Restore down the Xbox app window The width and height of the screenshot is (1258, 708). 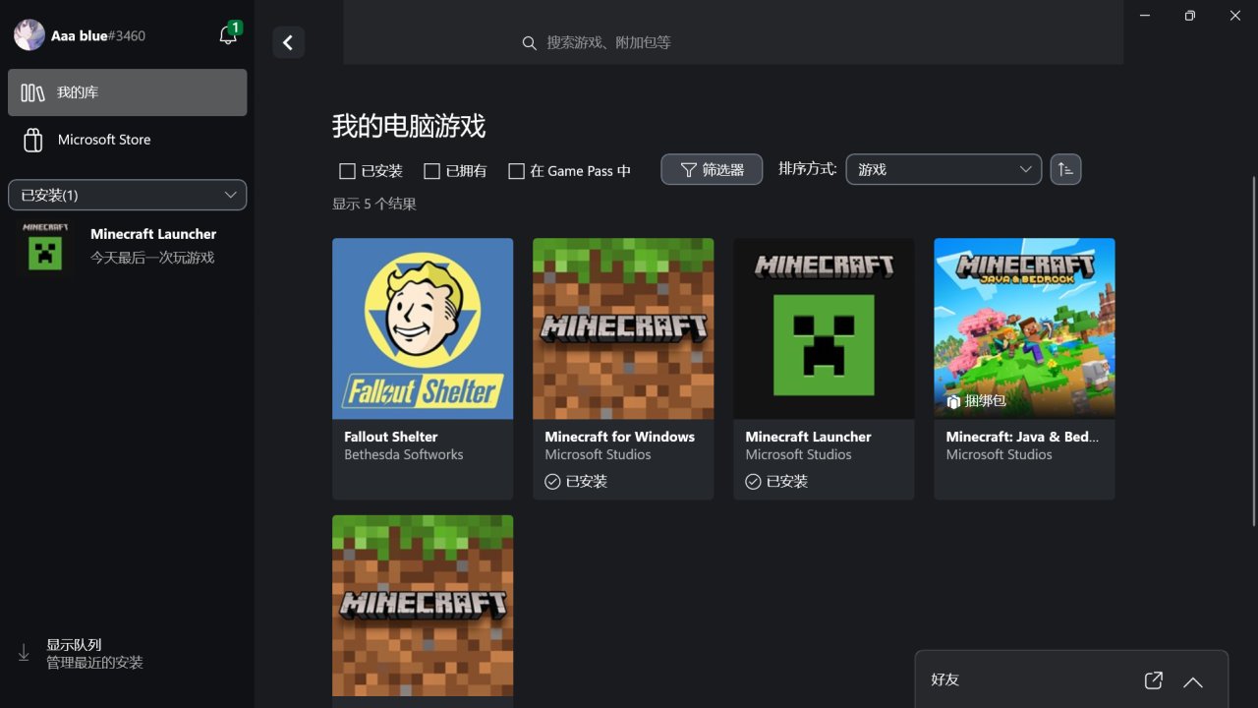click(1189, 15)
